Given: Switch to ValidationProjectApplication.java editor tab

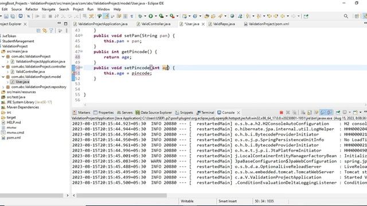Looking at the screenshot, I should coord(101,24).
